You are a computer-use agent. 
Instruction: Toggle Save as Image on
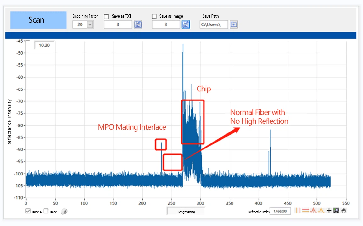(154, 16)
